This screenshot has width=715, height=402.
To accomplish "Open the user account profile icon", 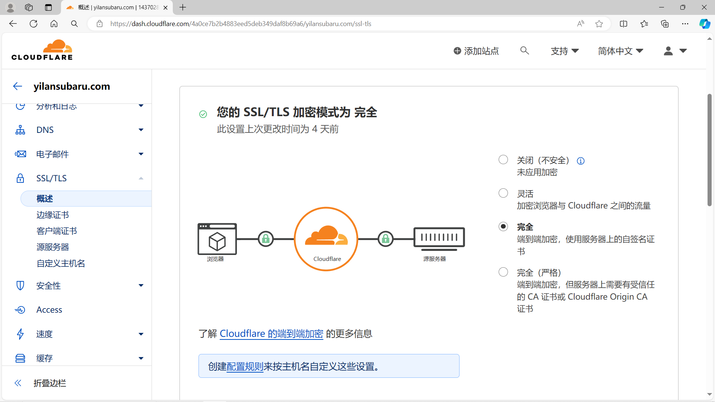I will [668, 51].
